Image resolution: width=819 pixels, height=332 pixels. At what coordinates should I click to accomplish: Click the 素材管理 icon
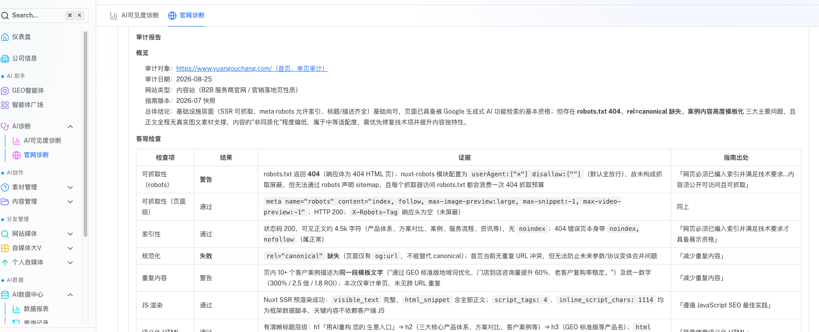pyautogui.click(x=5, y=187)
